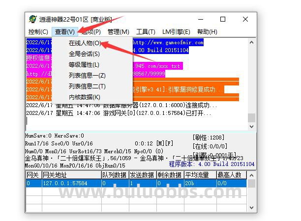Click the log scrollbar down arrow
The image size is (301, 221).
point(251,127)
